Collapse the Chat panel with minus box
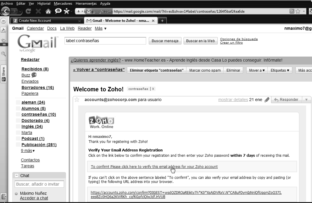312x203 pixels. 16,176
